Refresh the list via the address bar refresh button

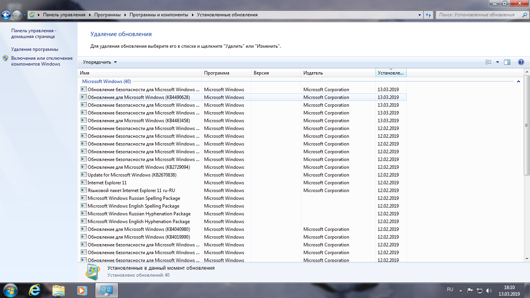pos(428,15)
